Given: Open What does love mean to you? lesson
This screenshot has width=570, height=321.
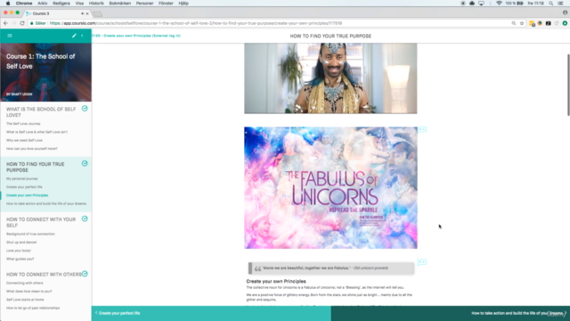Looking at the screenshot, I should pyautogui.click(x=29, y=292).
